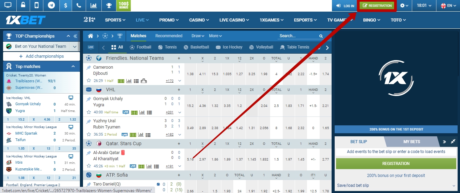The height and width of the screenshot is (193, 460).
Task: Collapse the Top matches panel
Action: click(x=73, y=67)
